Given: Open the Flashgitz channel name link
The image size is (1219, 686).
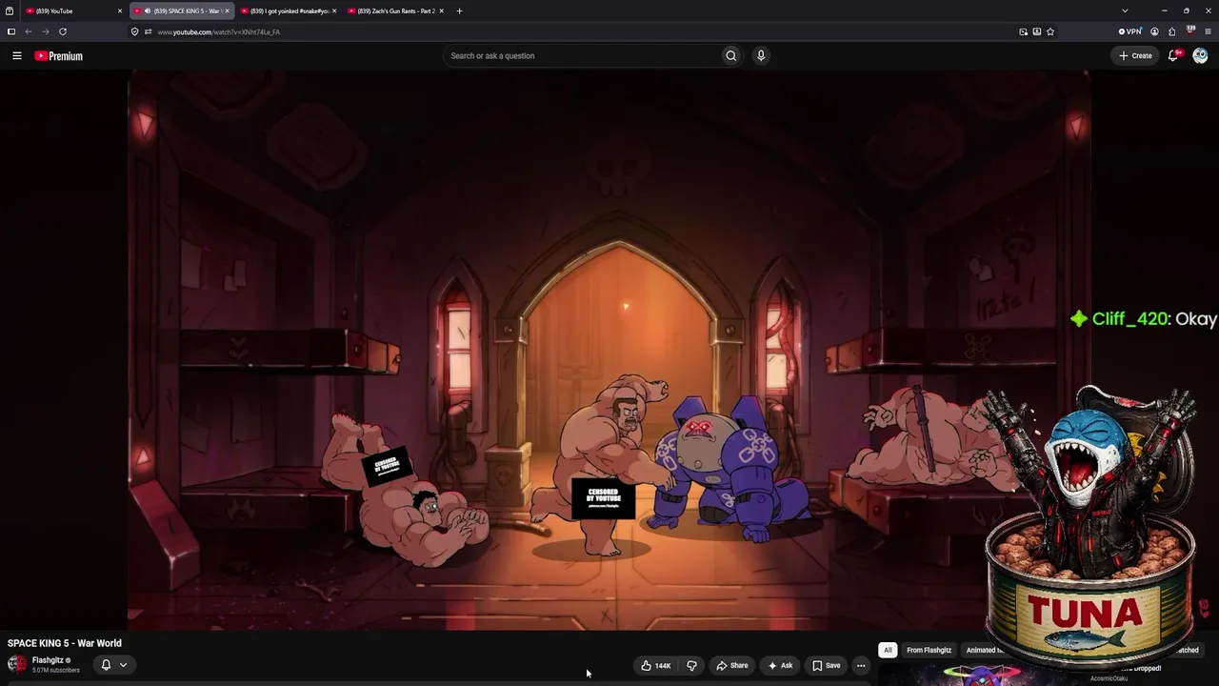Looking at the screenshot, I should (x=48, y=660).
